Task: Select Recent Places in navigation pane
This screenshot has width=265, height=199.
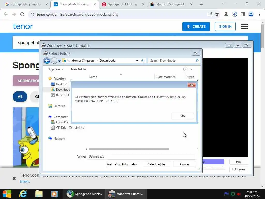Action: pos(60,95)
